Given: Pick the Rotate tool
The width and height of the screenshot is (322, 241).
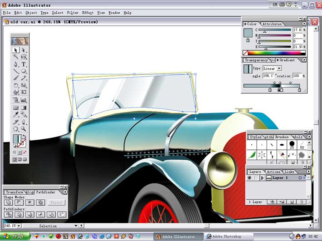Looking at the screenshot, I should point(15,85).
